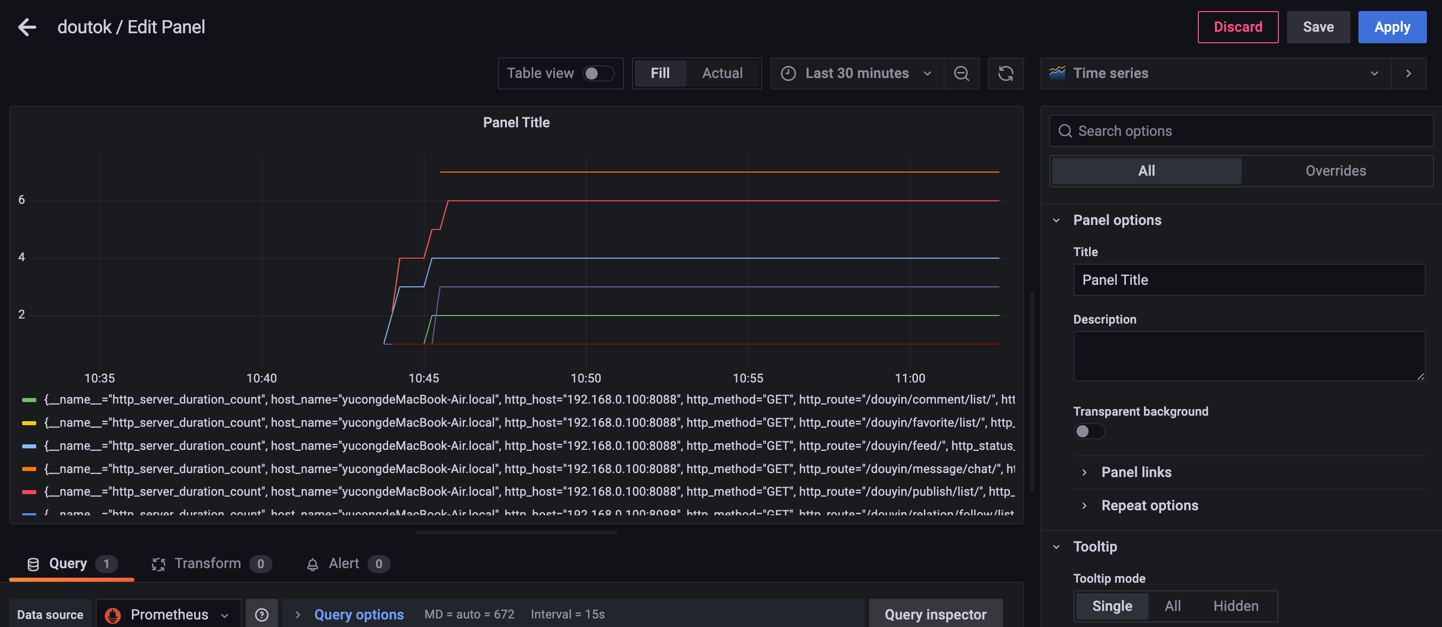
Task: Go back using the arrow icon
Action: (x=27, y=27)
